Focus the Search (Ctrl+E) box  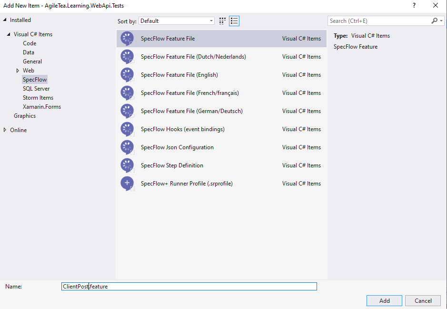tap(379, 21)
